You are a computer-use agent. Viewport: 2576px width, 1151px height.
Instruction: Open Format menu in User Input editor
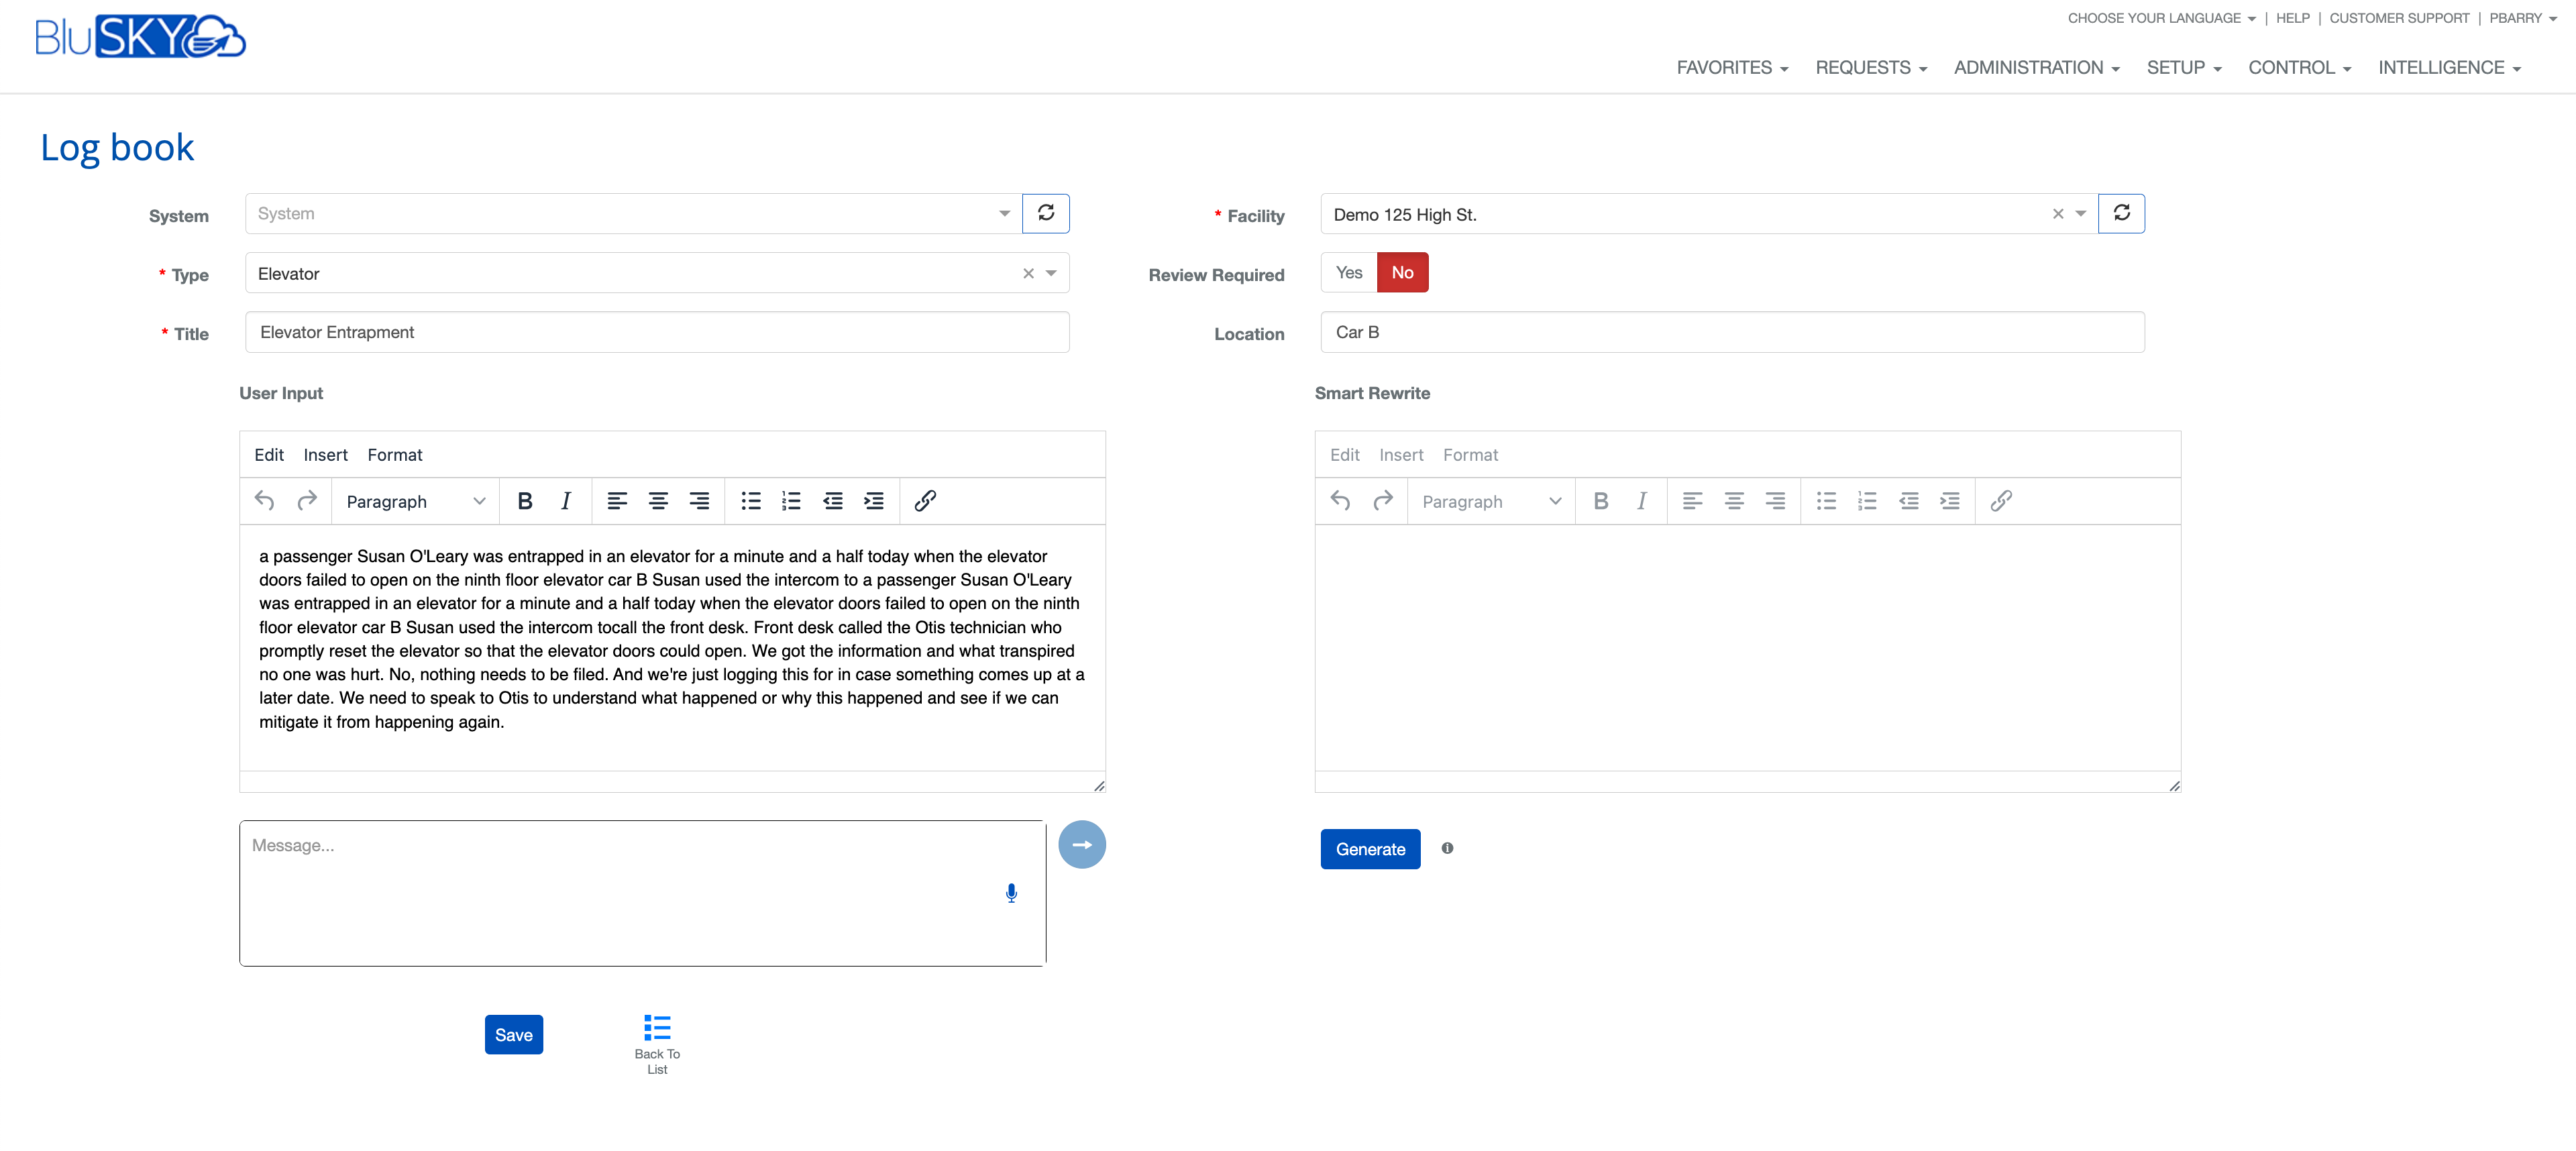pos(394,454)
